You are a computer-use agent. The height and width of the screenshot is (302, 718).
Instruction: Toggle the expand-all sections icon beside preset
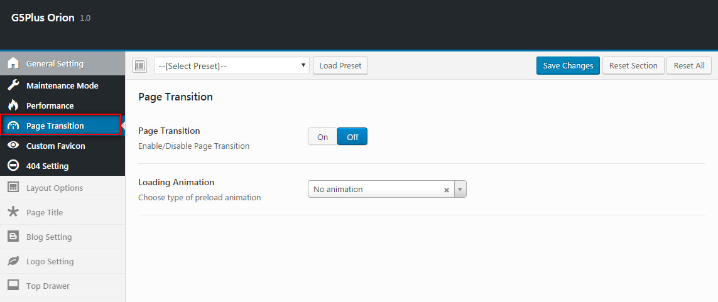(139, 65)
